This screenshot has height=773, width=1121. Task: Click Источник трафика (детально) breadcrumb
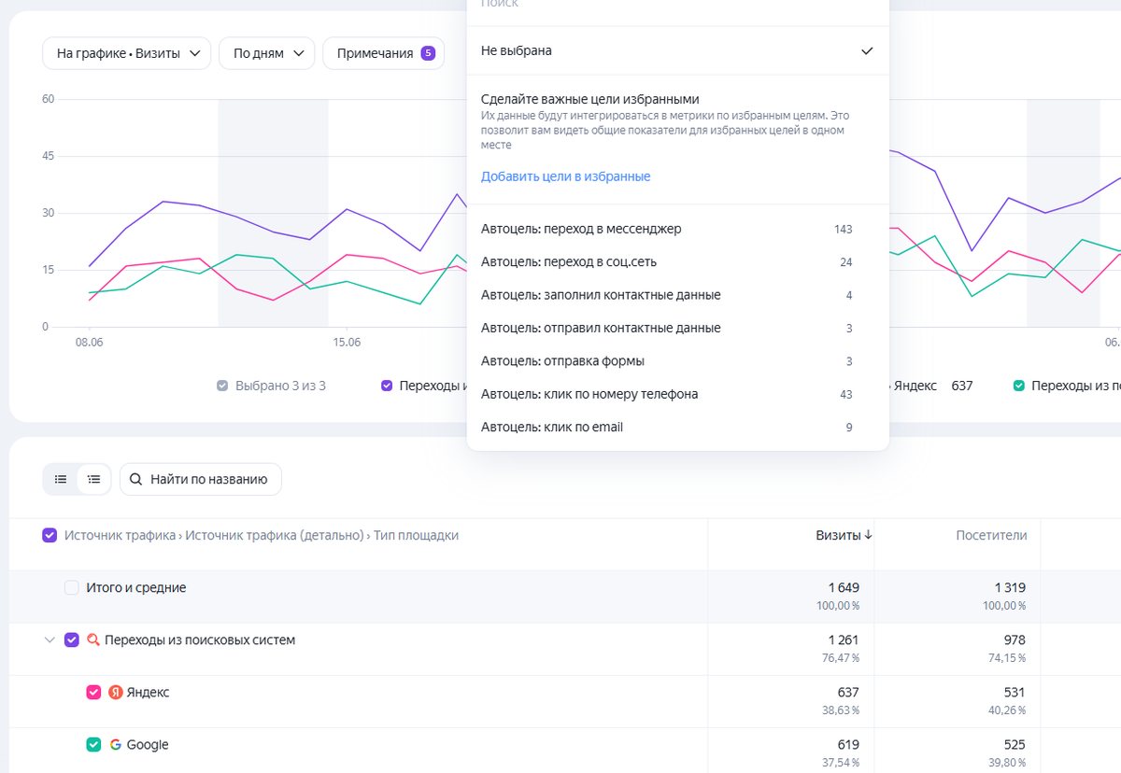(x=274, y=535)
